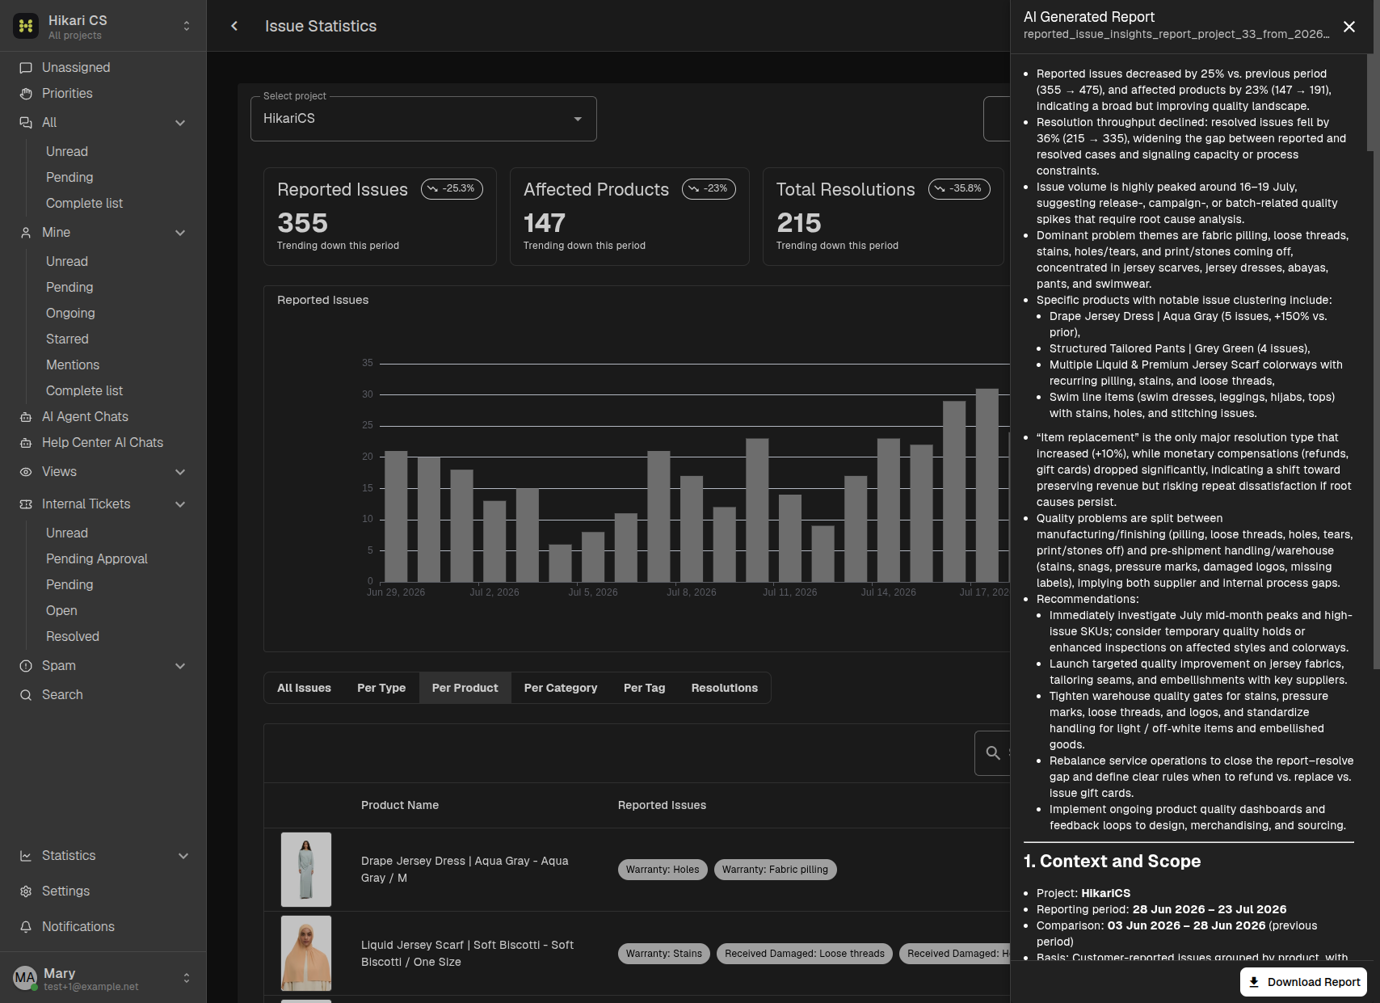This screenshot has width=1380, height=1003.
Task: Click the Warranty: Holes tag
Action: (x=663, y=870)
